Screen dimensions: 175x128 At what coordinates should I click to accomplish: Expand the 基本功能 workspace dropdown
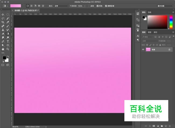(165, 6)
